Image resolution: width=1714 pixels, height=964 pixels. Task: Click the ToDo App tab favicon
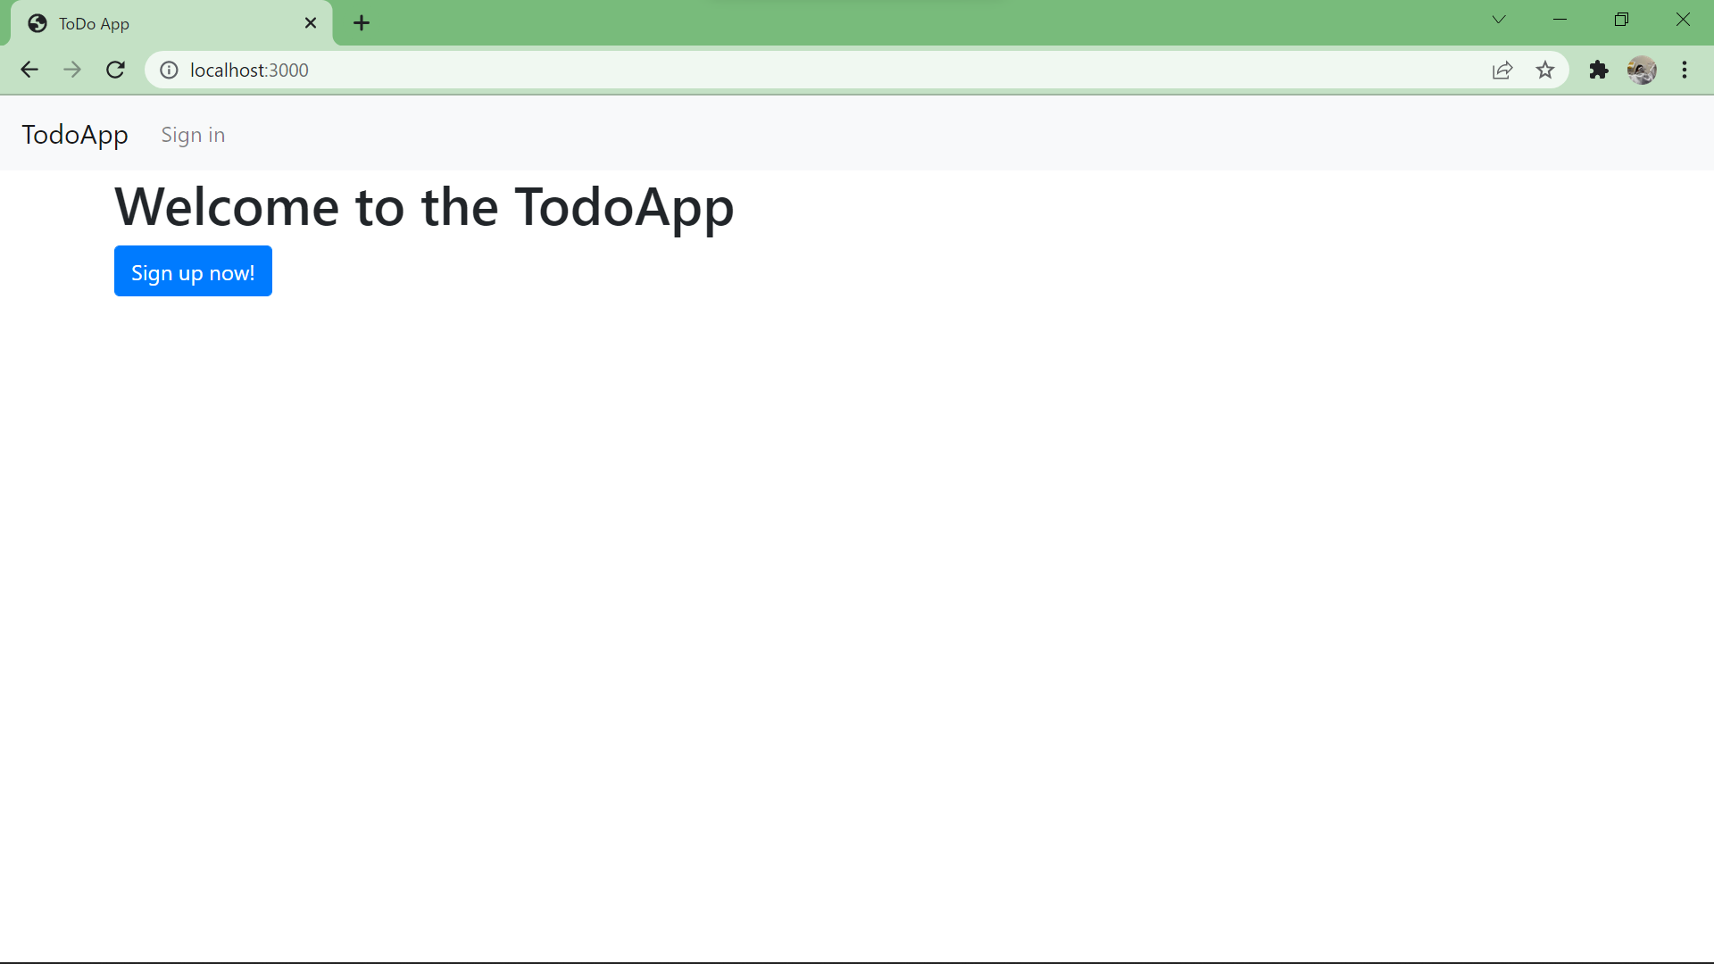pyautogui.click(x=37, y=23)
